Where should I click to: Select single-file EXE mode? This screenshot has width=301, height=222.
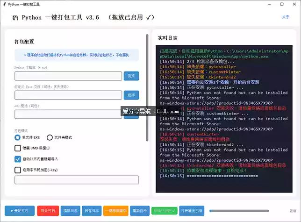click(17, 137)
